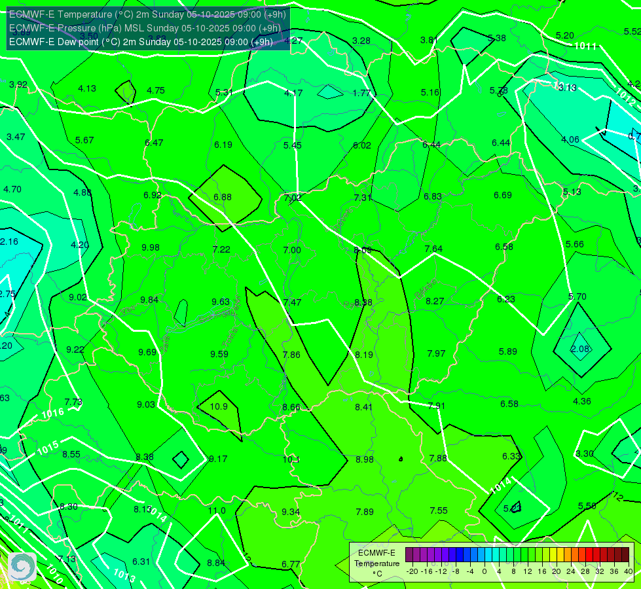Screen dimensions: 641x589
Task: Click the map value 9.34
Action: (x=291, y=512)
